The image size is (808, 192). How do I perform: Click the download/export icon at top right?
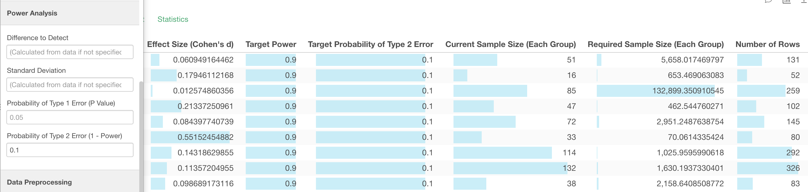804,1
